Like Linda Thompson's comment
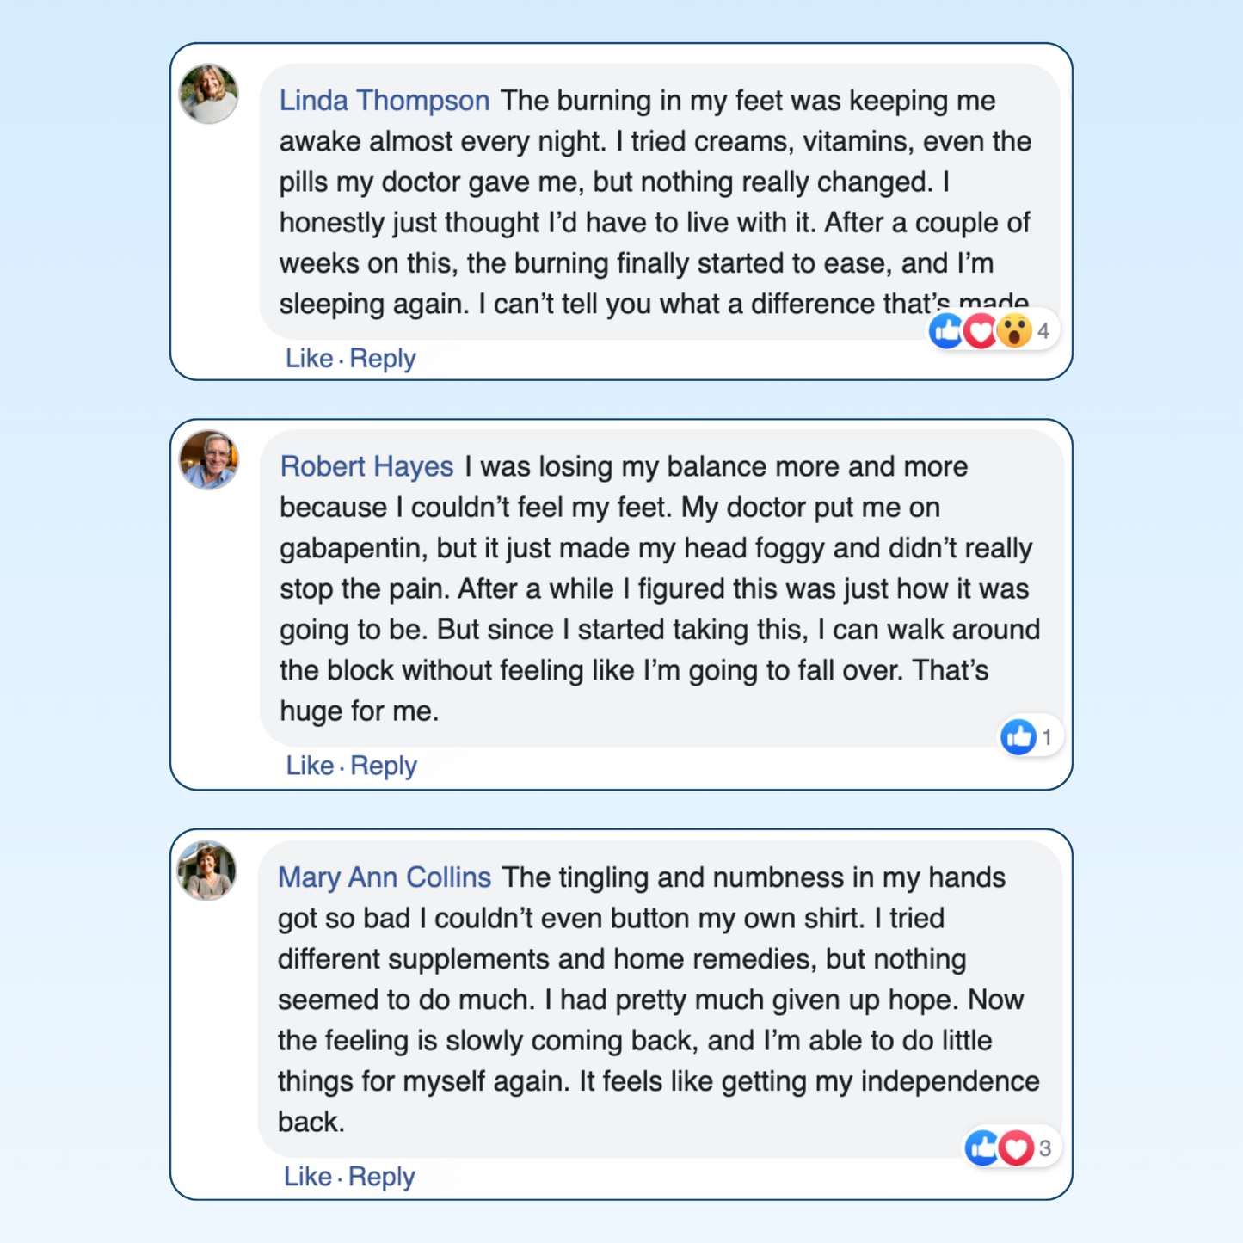The width and height of the screenshot is (1243, 1243). (309, 358)
